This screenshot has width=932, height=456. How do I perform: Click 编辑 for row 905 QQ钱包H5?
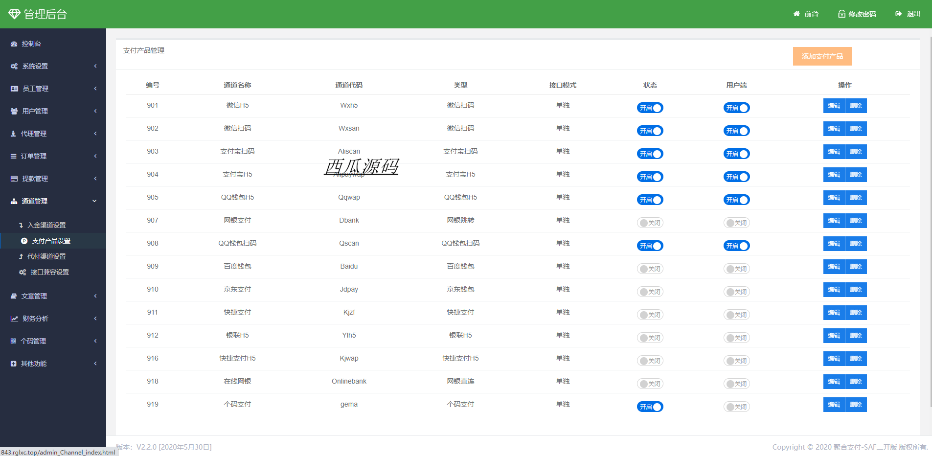[834, 198]
